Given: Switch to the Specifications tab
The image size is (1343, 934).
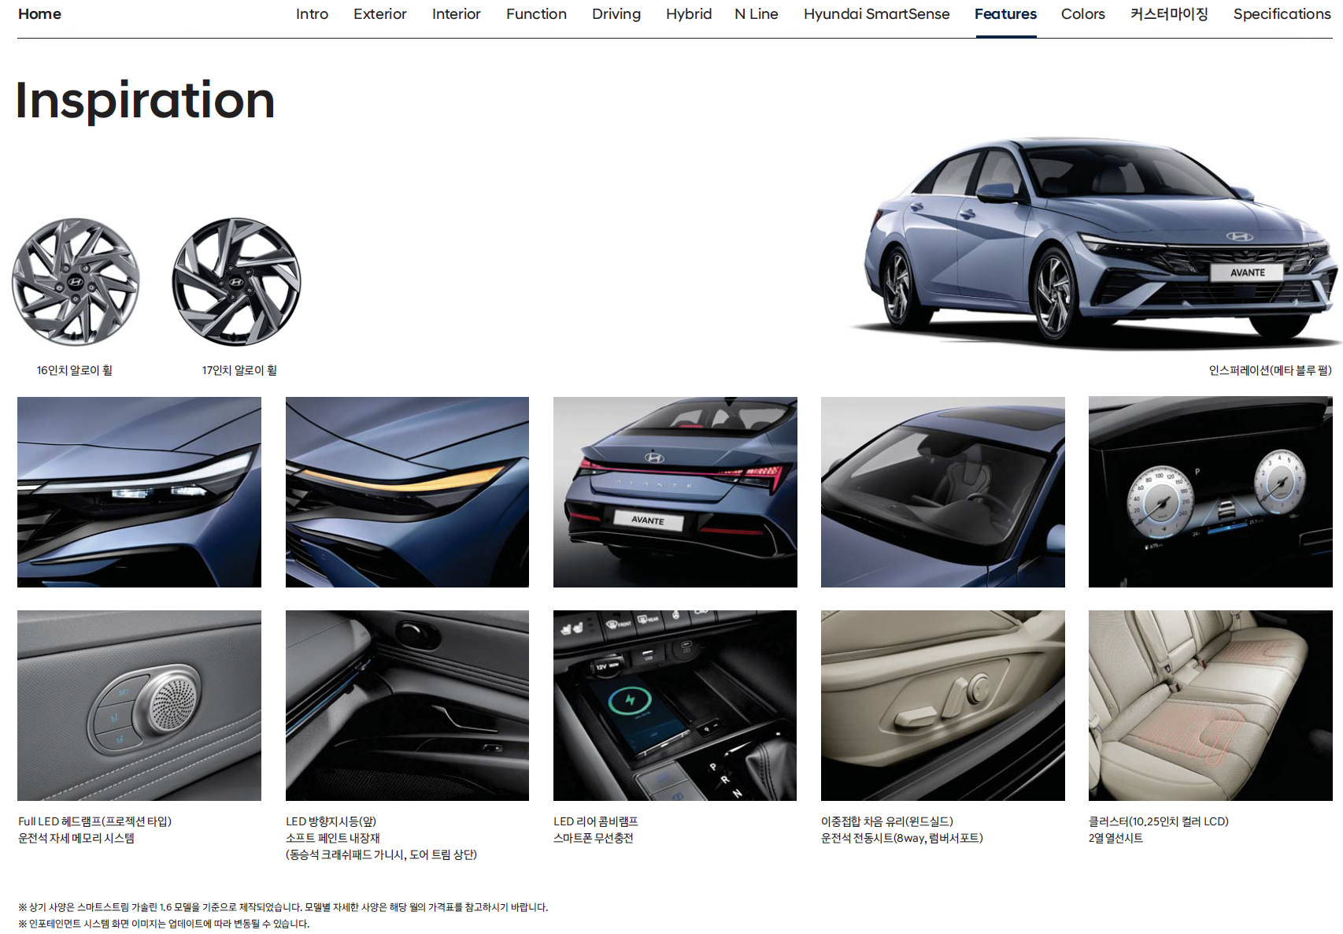Looking at the screenshot, I should (x=1282, y=14).
